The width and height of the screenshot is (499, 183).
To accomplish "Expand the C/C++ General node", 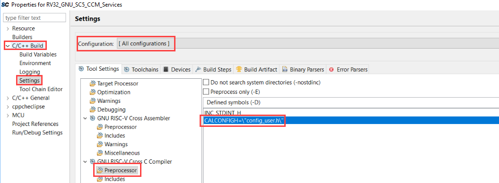I will [x=8, y=98].
